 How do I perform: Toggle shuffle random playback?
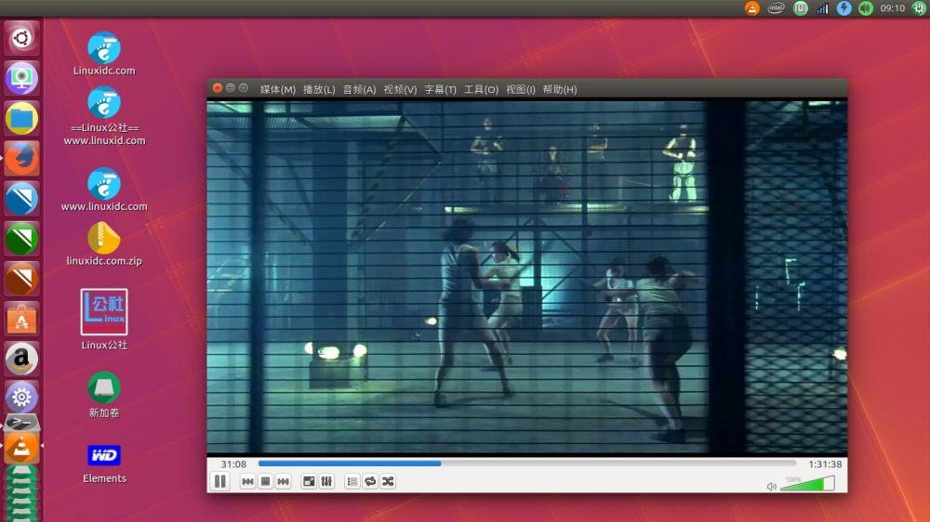388,482
